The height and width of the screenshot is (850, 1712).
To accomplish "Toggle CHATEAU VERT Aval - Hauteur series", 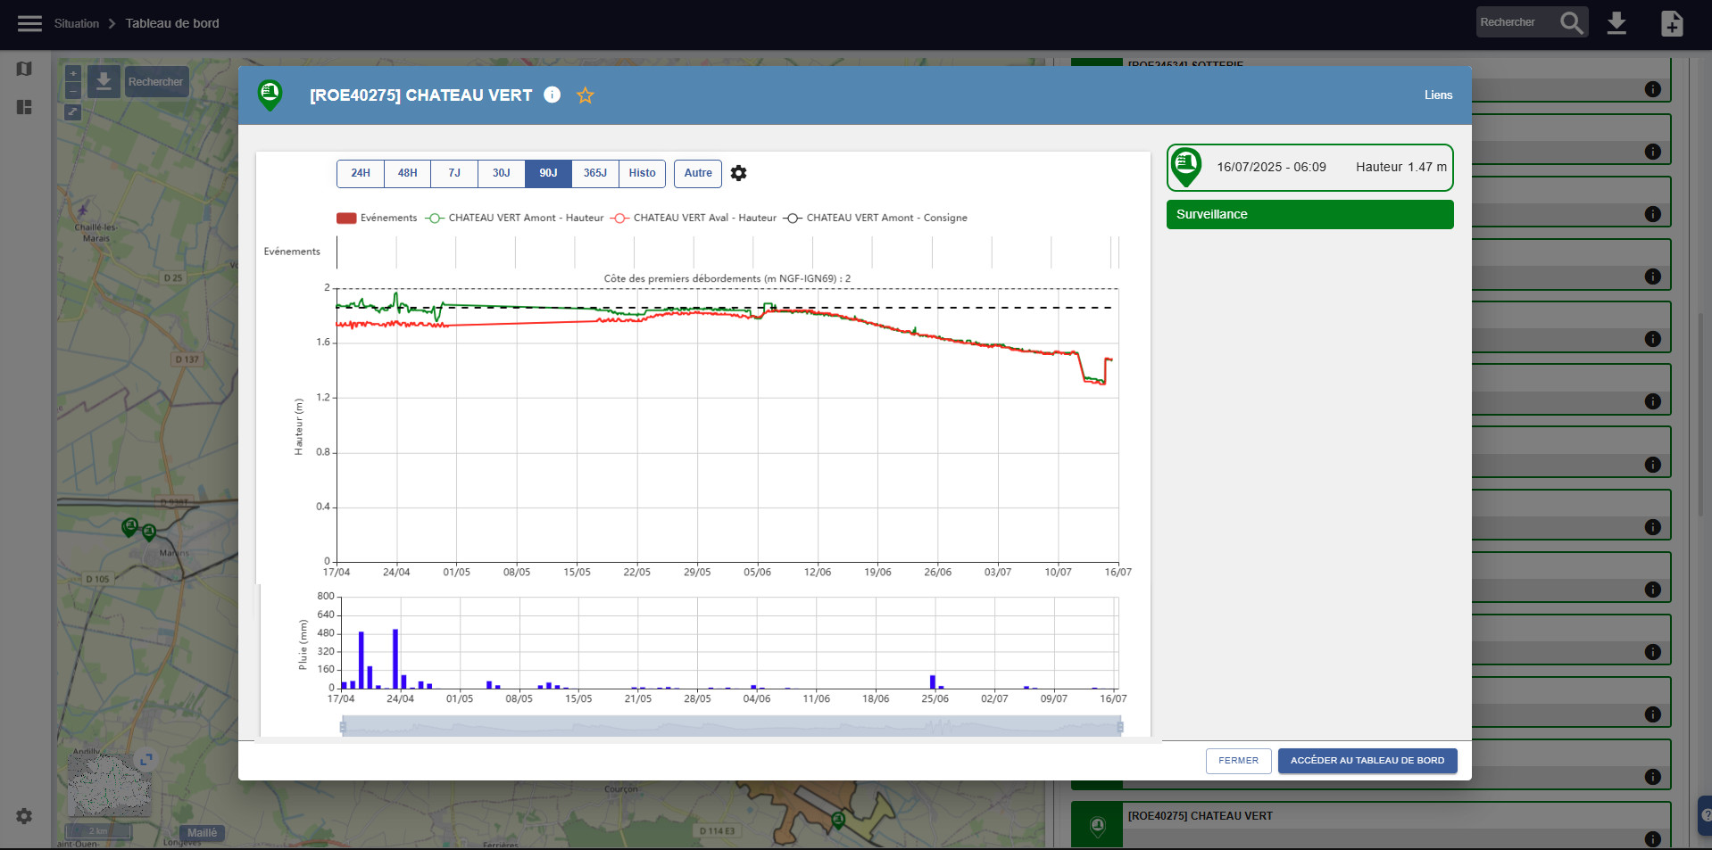I will click(x=694, y=218).
